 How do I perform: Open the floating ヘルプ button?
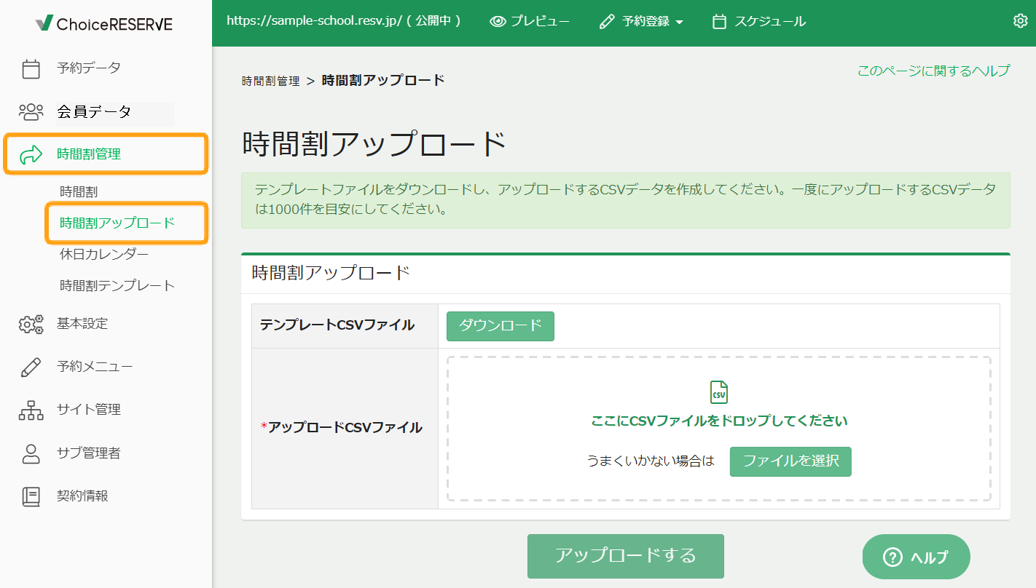coord(917,557)
